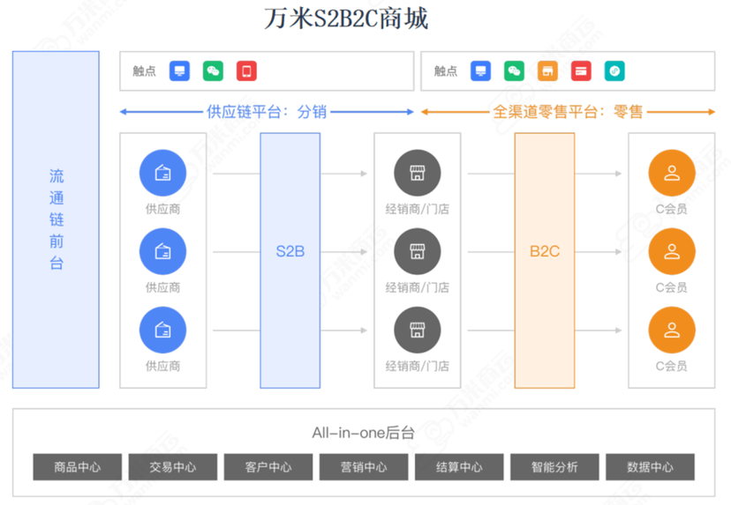
Task: Click the orange storefront touchpoint icon
Action: tap(547, 71)
